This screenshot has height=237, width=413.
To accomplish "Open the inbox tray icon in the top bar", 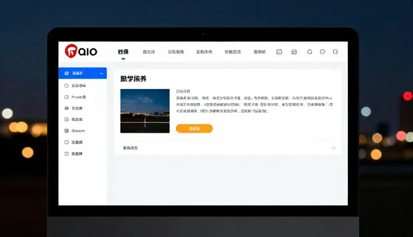I will pos(294,52).
